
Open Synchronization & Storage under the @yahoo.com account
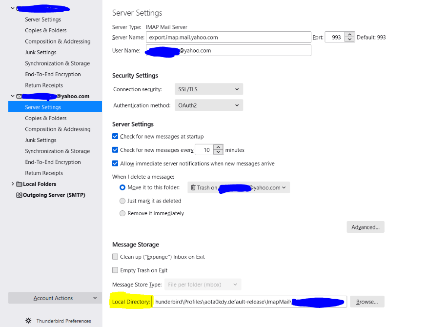[x=58, y=151]
